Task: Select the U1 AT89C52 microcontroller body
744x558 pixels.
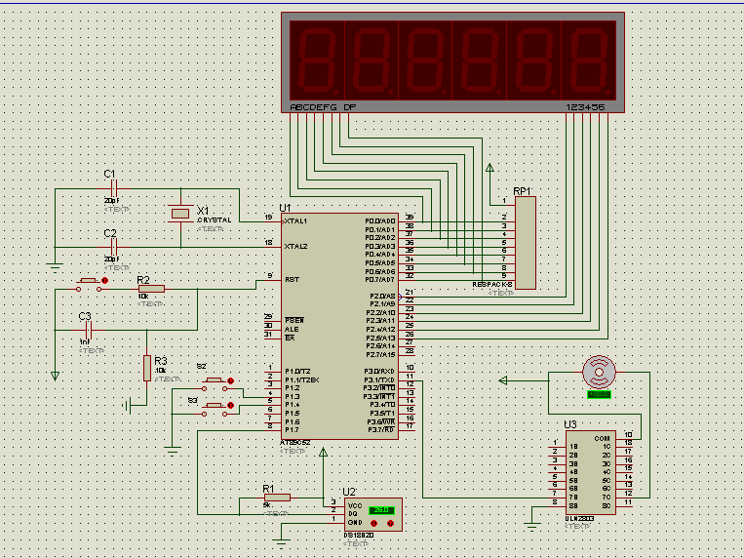Action: (339, 326)
